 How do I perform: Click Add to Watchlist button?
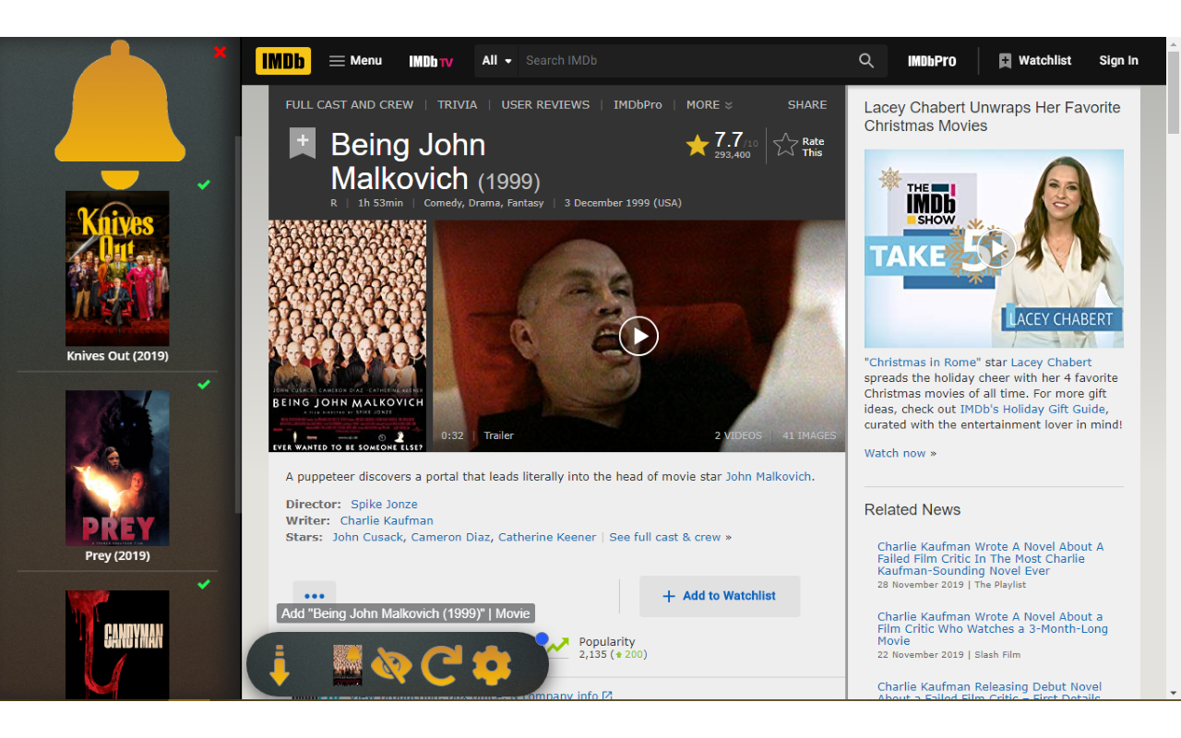[x=720, y=596]
